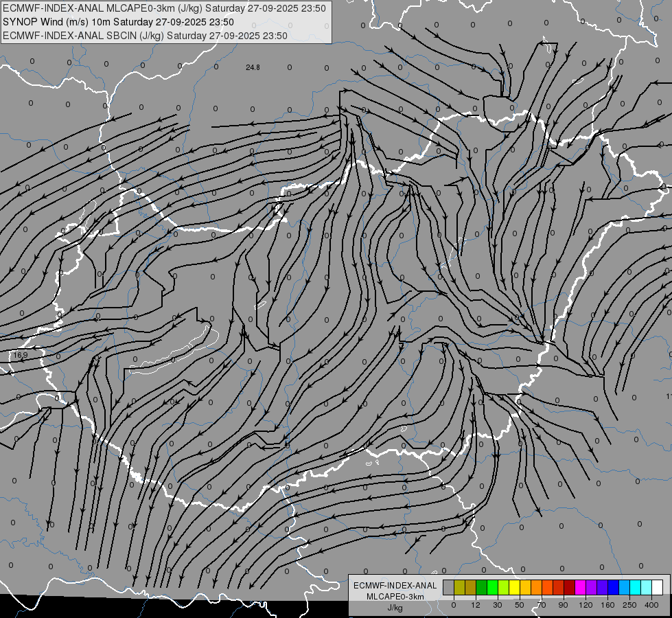This screenshot has width=672, height=618.
Task: Click the SBCIN header line
Action: pos(145,36)
